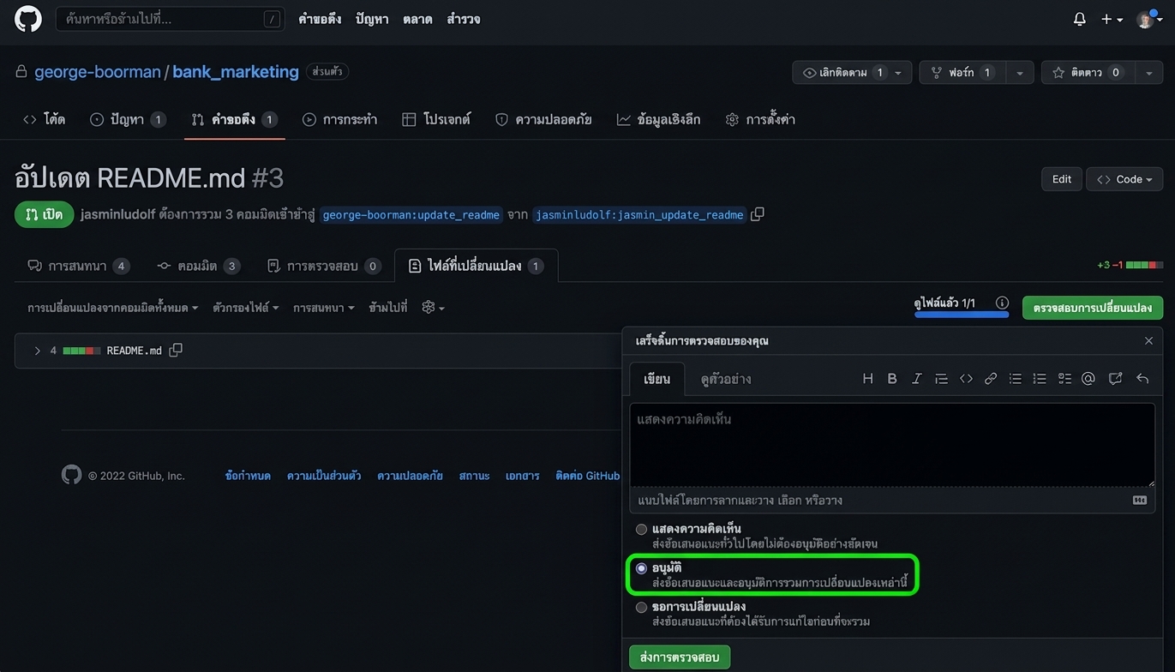1175x672 pixels.
Task: Open the การตั้งค่า settings tab
Action: click(760, 120)
